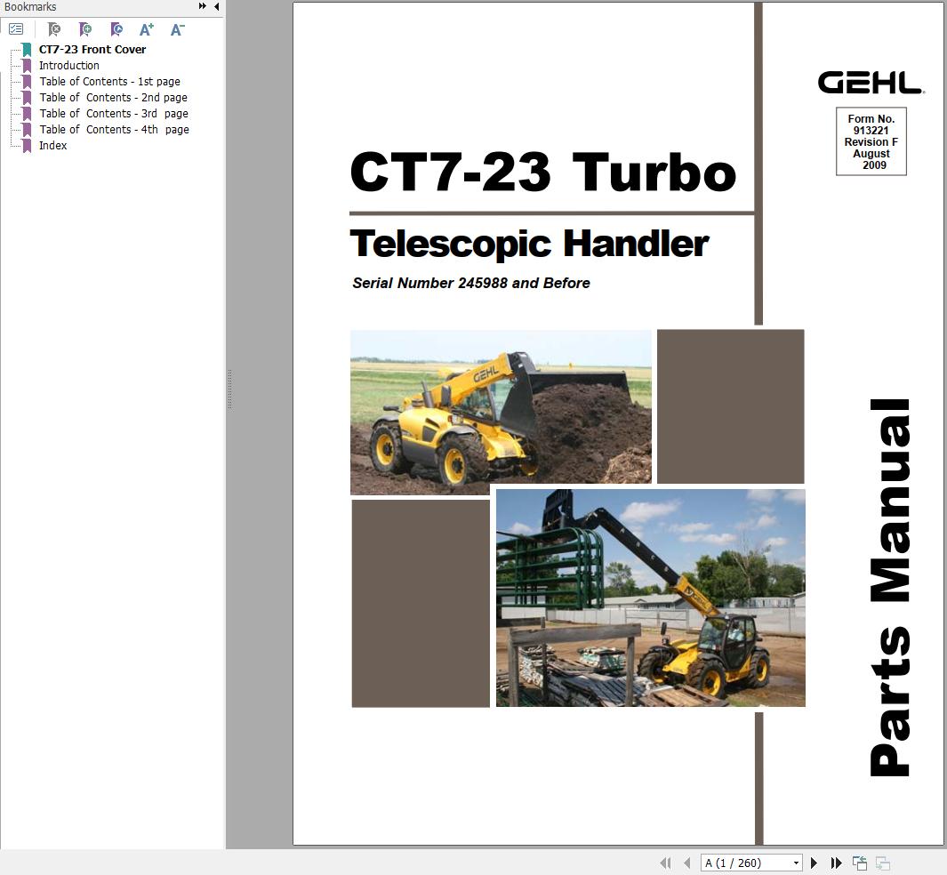Image resolution: width=947 pixels, height=875 pixels.
Task: Go to the first page
Action: click(x=665, y=863)
